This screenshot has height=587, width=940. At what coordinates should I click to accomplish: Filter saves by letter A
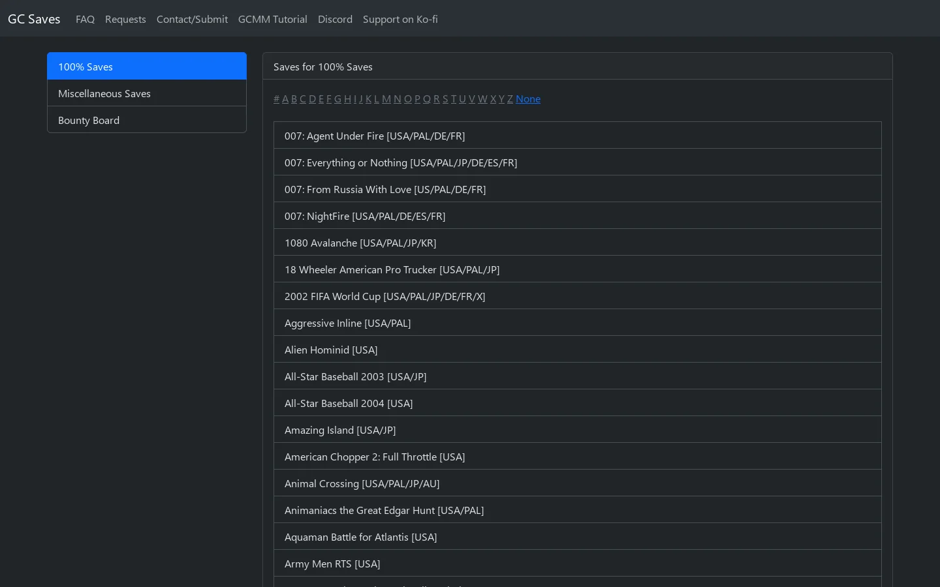[285, 99]
